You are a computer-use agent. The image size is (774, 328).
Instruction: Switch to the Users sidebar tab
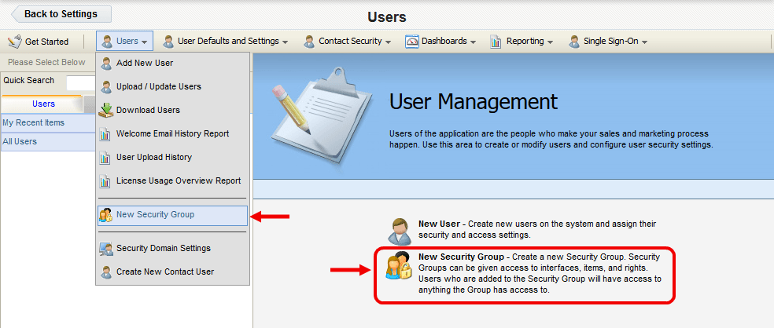pyautogui.click(x=43, y=104)
